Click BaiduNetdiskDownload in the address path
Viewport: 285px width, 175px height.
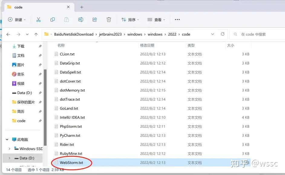74,34
